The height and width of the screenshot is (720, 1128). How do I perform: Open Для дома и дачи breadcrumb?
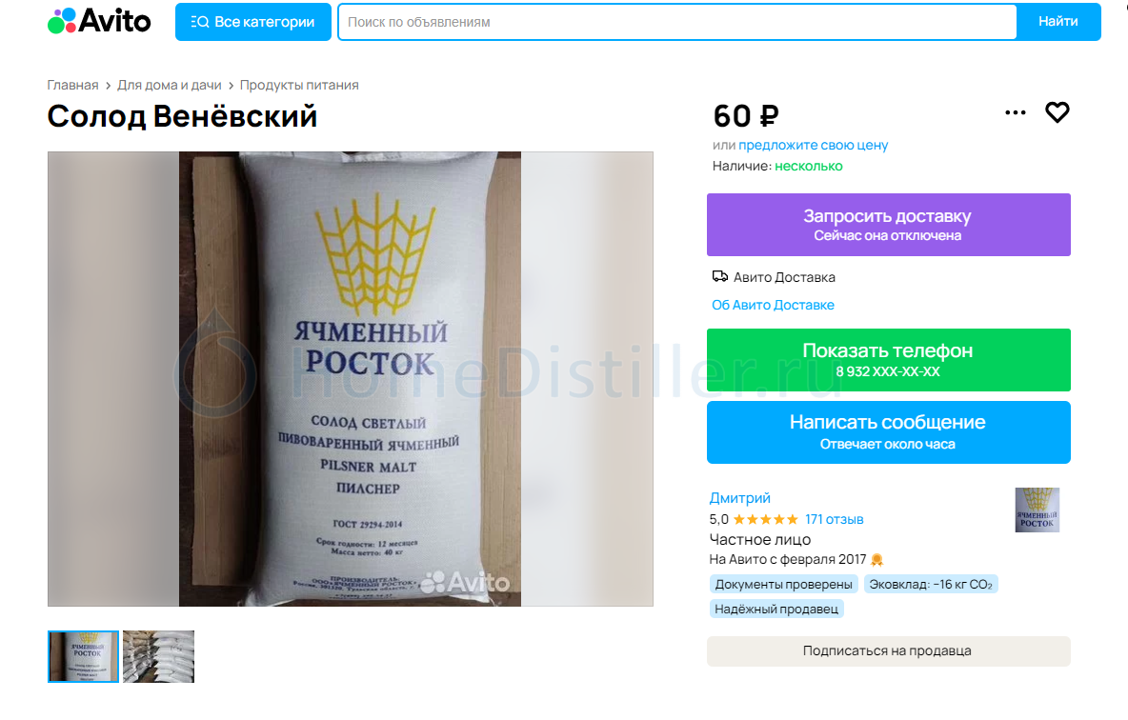click(169, 85)
